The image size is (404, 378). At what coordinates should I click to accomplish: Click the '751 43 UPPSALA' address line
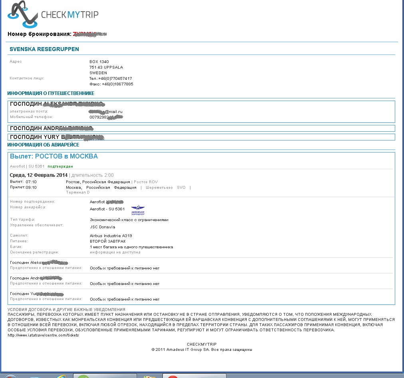[x=106, y=67]
